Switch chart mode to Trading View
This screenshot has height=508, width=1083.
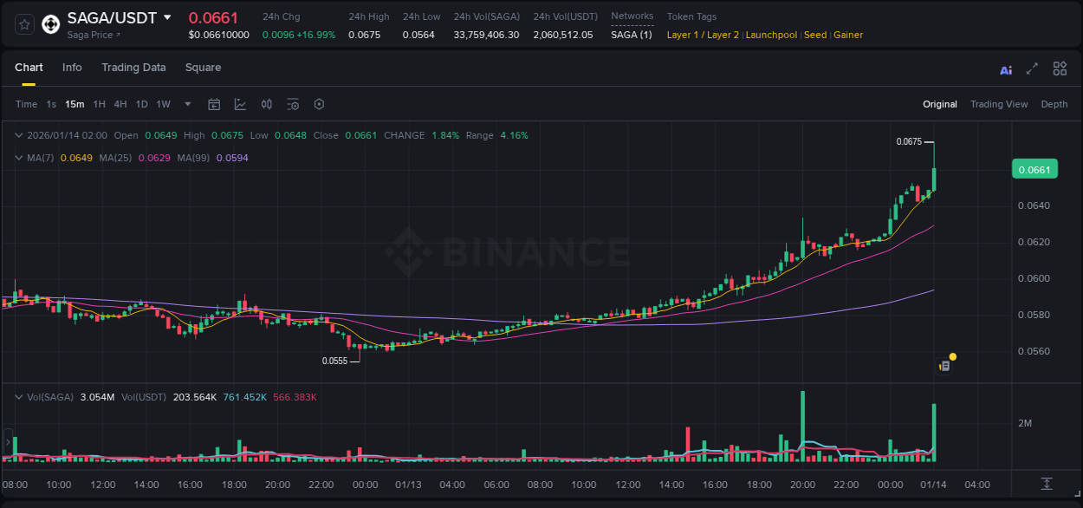999,104
